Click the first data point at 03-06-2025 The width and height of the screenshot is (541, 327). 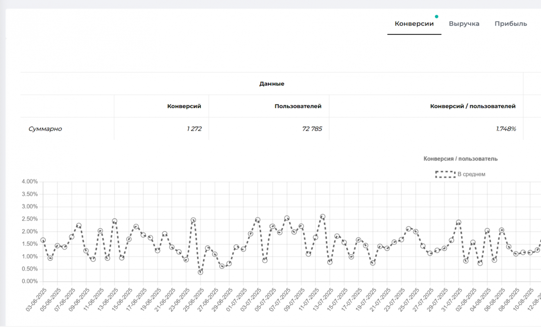tap(43, 240)
